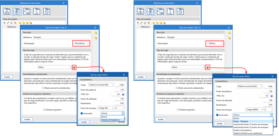Click the THD help icon in the Monofásica motor dialog
The height and width of the screenshot is (136, 279).
click(x=123, y=94)
